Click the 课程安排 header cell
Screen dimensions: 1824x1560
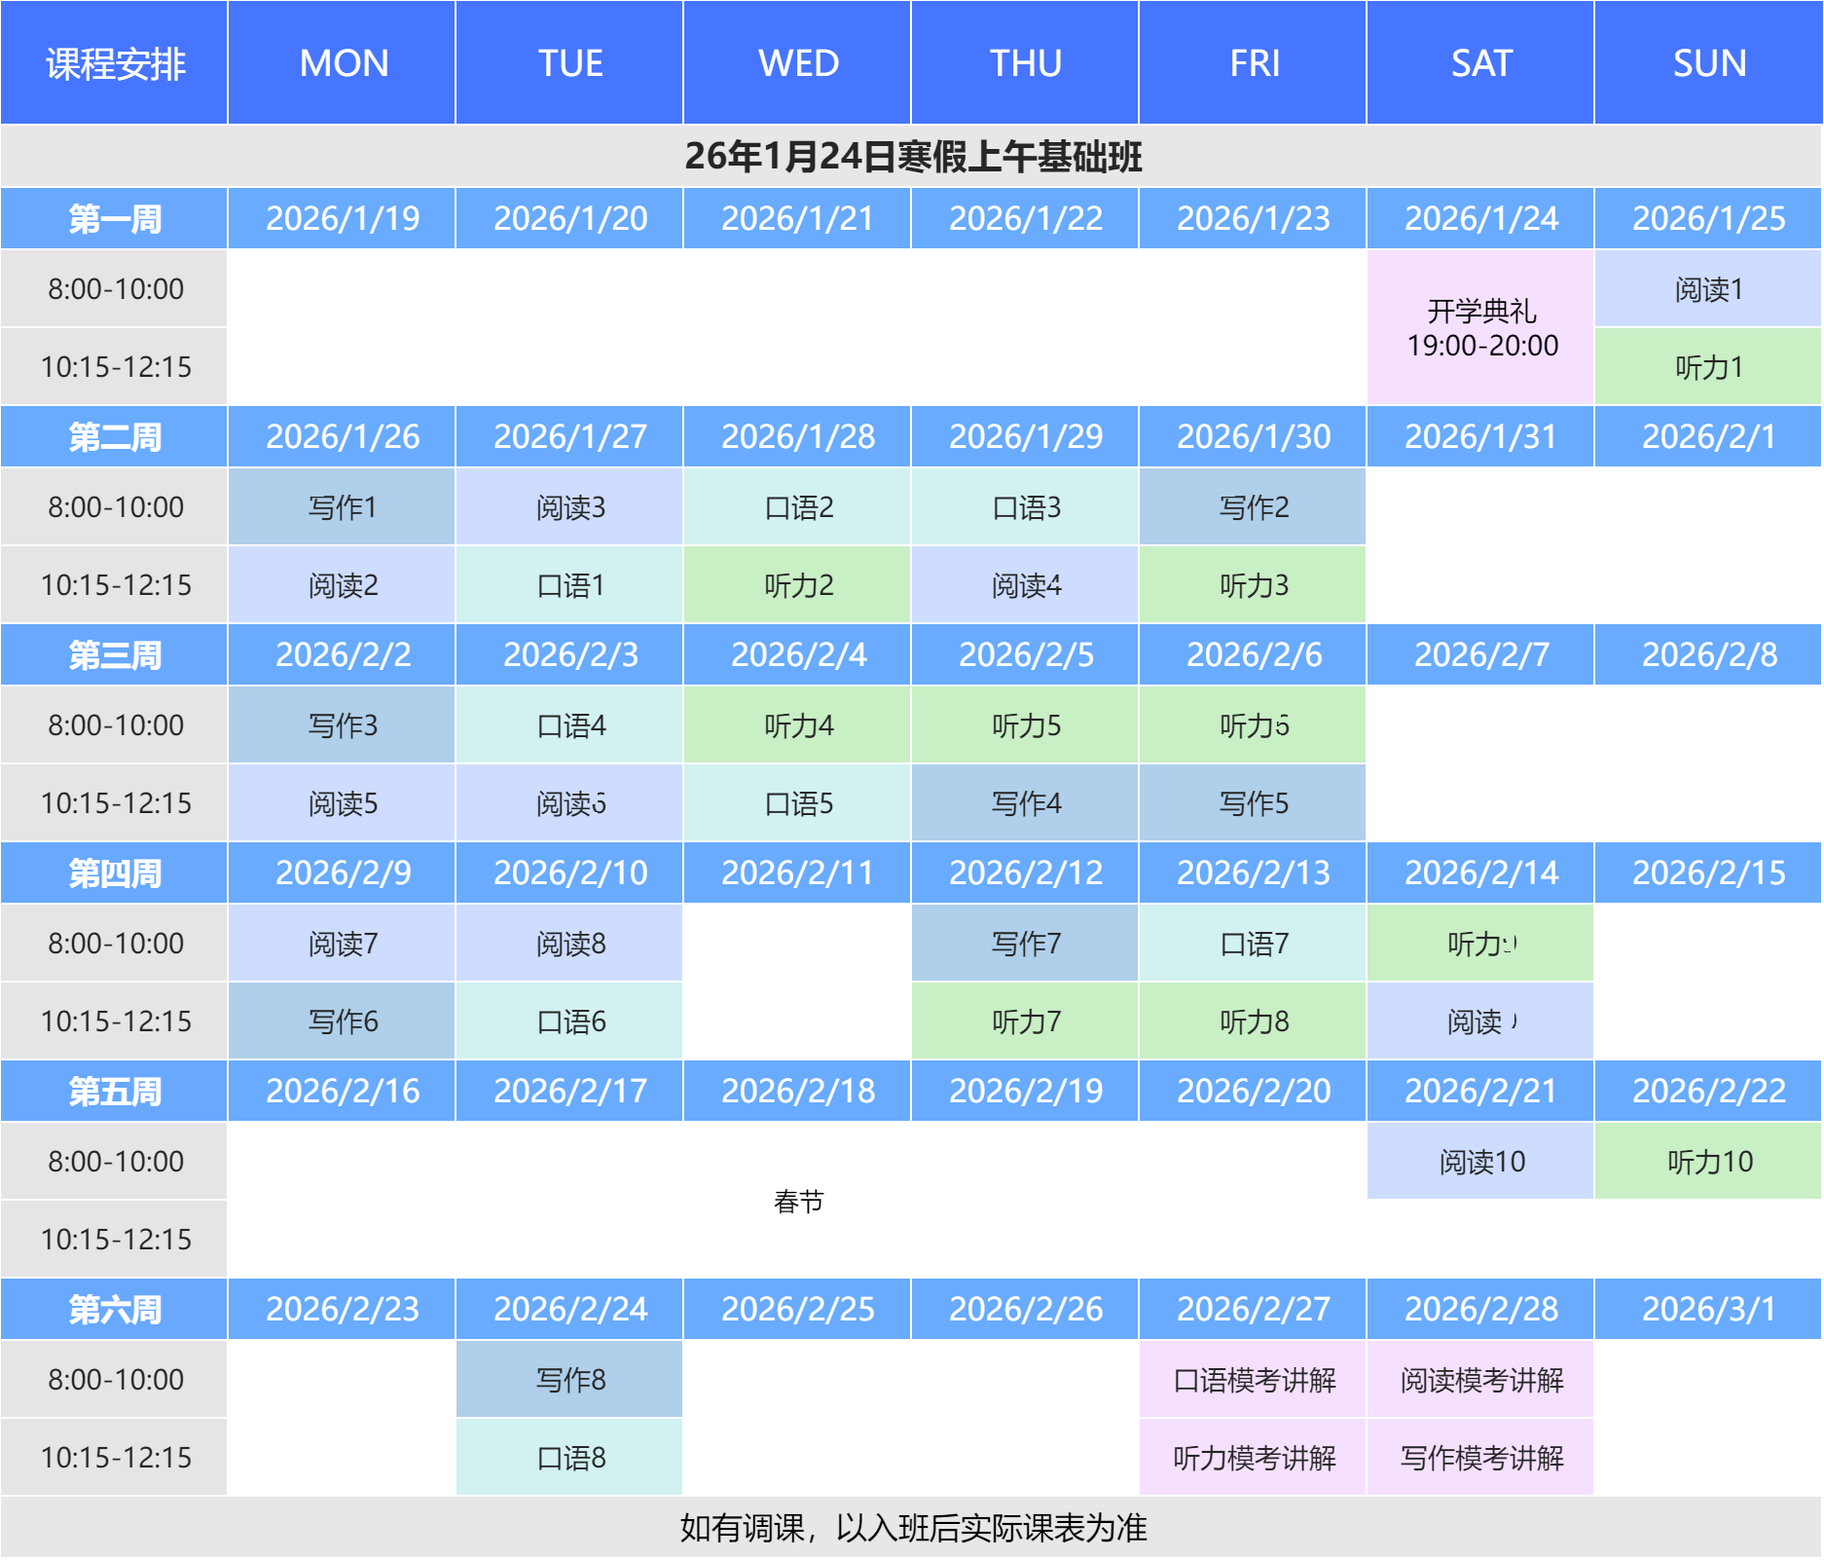(x=114, y=63)
